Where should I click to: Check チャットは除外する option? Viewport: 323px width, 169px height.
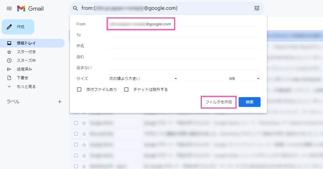pos(126,89)
